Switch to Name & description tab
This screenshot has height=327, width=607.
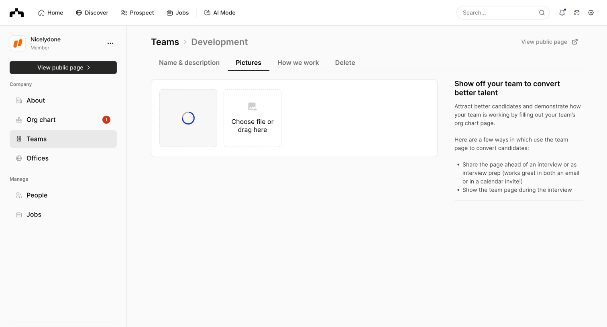click(189, 63)
